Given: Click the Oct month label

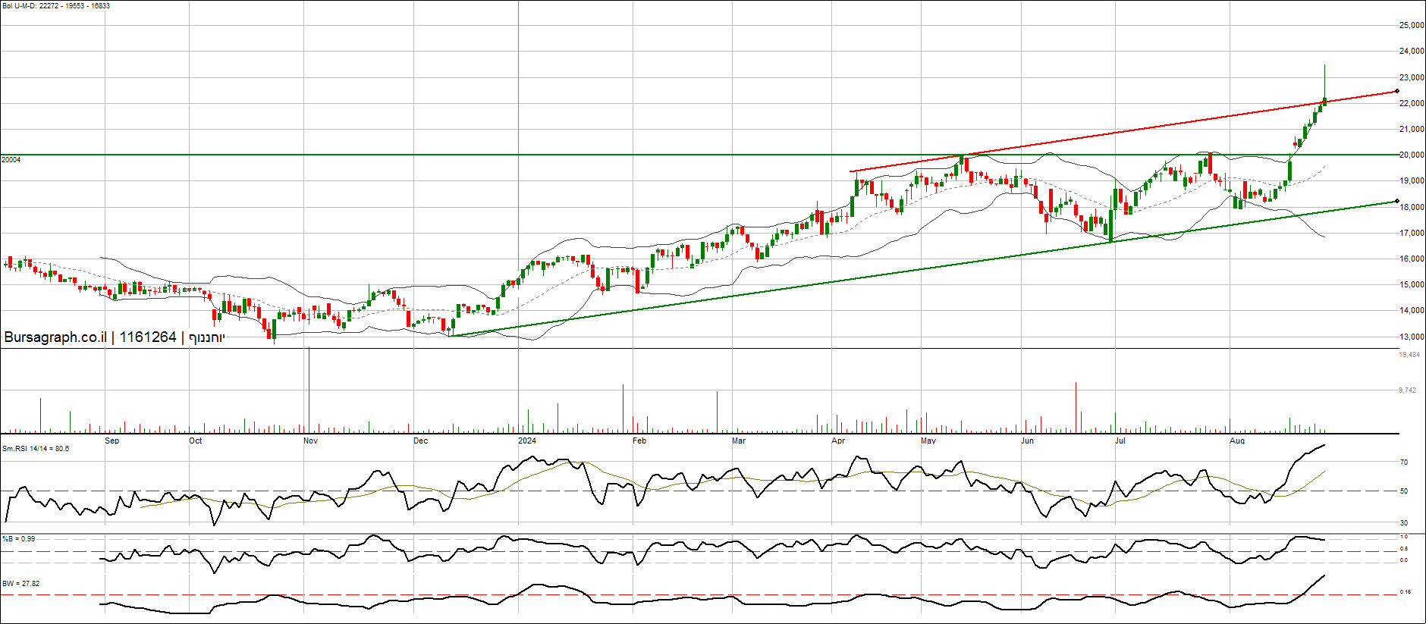Looking at the screenshot, I should click(196, 441).
